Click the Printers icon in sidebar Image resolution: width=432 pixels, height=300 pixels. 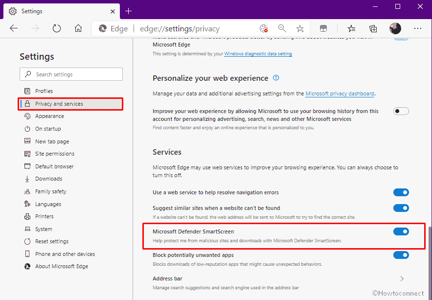coord(27,216)
